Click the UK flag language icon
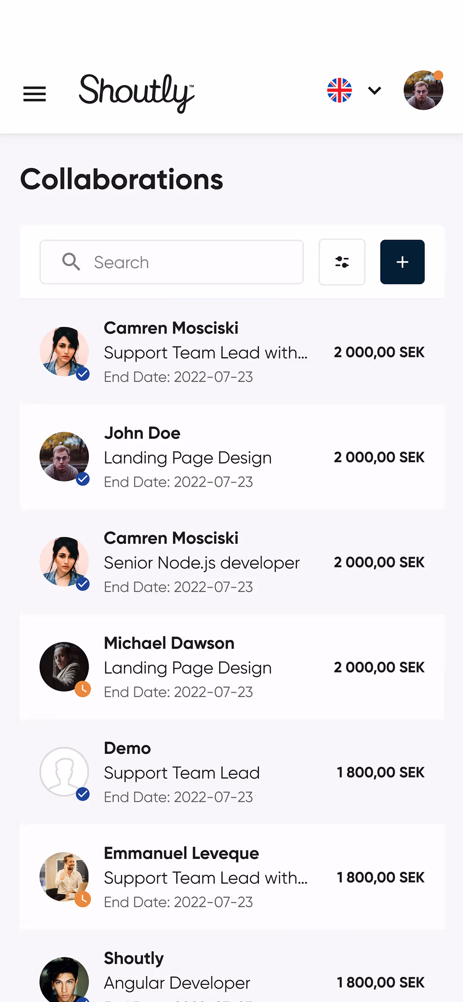Screen dimensions: 463x1002 [x=339, y=90]
